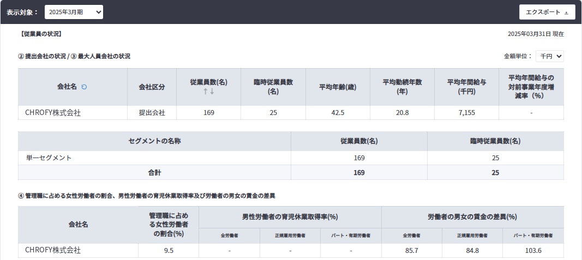
Task: Click the 平均年間給与(千円) column header
Action: tap(466, 87)
